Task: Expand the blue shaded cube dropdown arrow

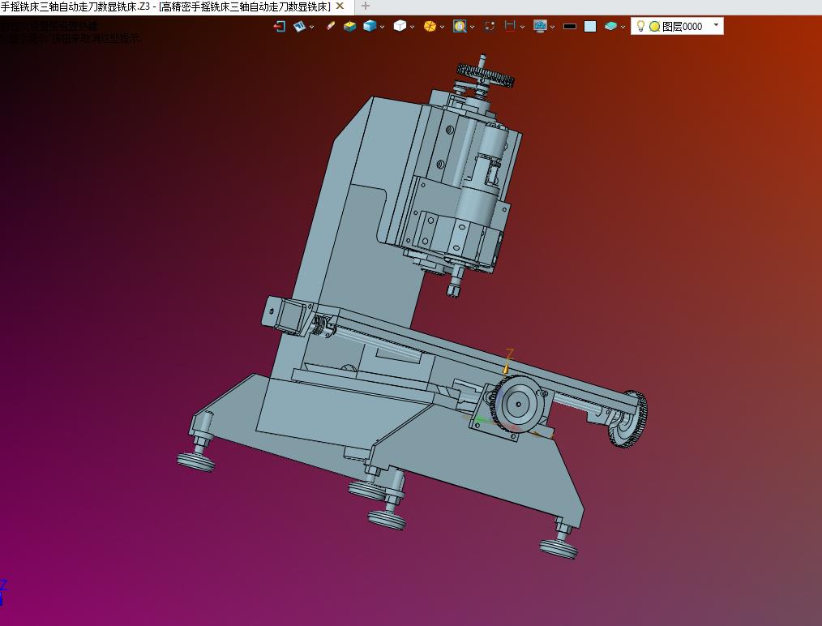Action: pos(382,27)
